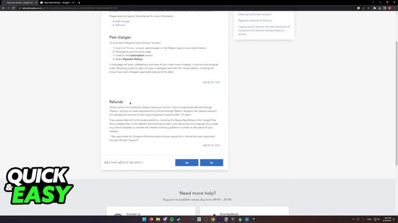Focus the help.disneyplus.com address bar
Image resolution: width=398 pixels, height=223 pixels.
coord(187,8)
